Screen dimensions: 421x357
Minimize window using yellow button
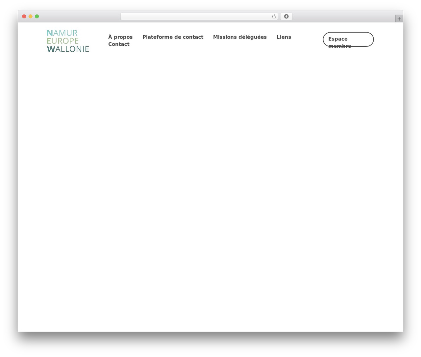[x=31, y=16]
